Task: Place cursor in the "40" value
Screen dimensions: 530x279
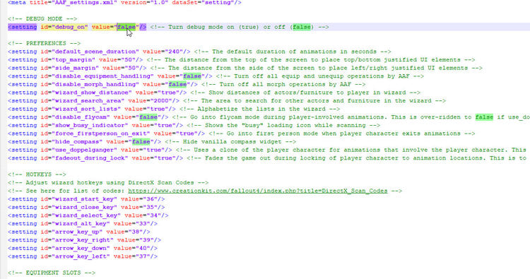Action: (143, 248)
